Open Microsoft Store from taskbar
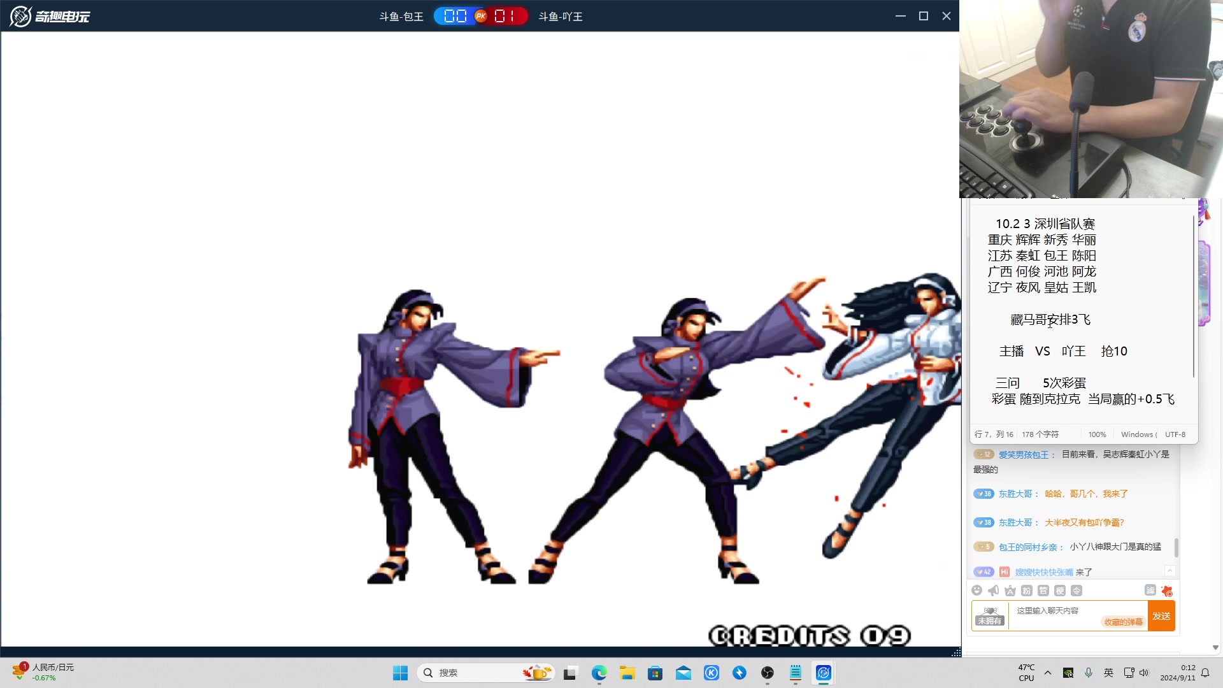1223x688 pixels. coord(655,673)
